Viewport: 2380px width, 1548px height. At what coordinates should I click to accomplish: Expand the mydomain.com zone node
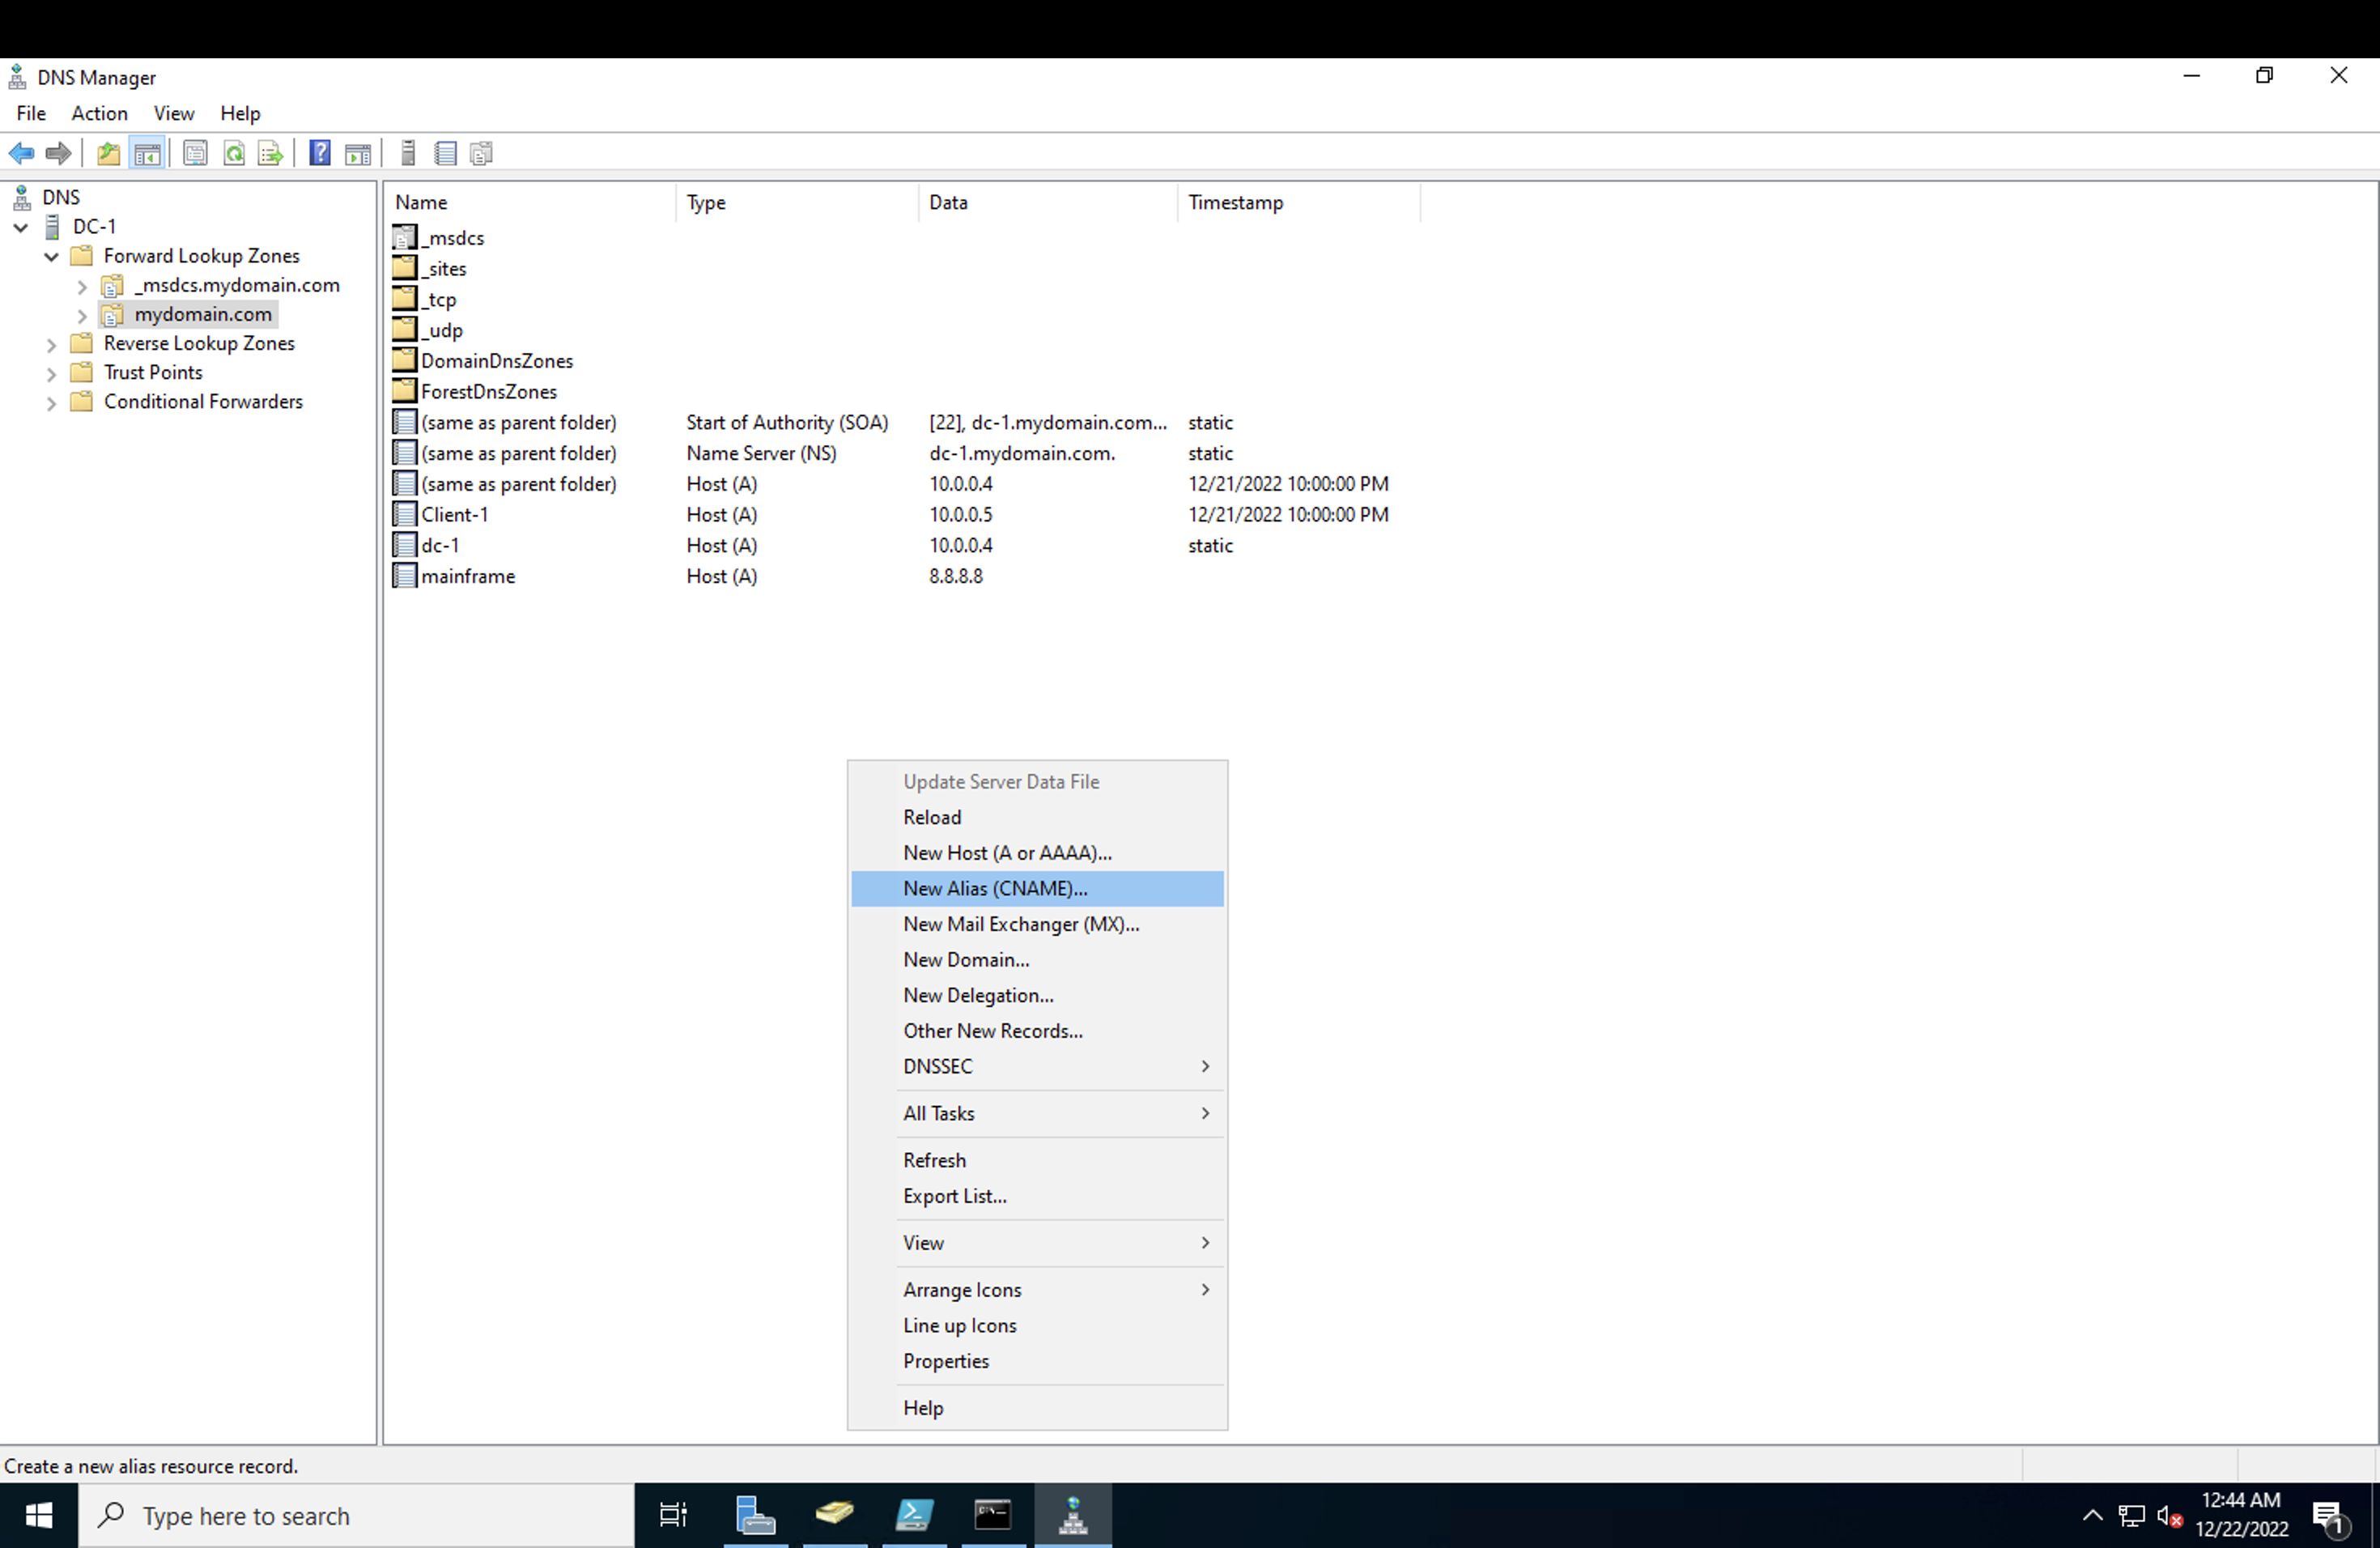(x=83, y=315)
